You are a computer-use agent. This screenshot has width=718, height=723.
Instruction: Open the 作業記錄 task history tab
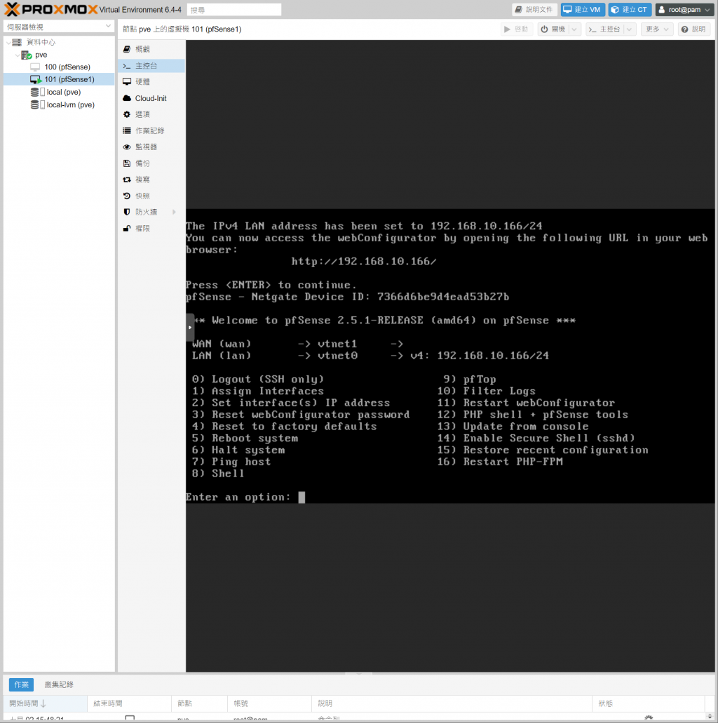pos(151,131)
